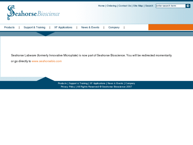193x145 pixels.
Task: Click the 'All Rights Reserved © Seahorse Bioscience 2007' text
Action: [105, 87]
